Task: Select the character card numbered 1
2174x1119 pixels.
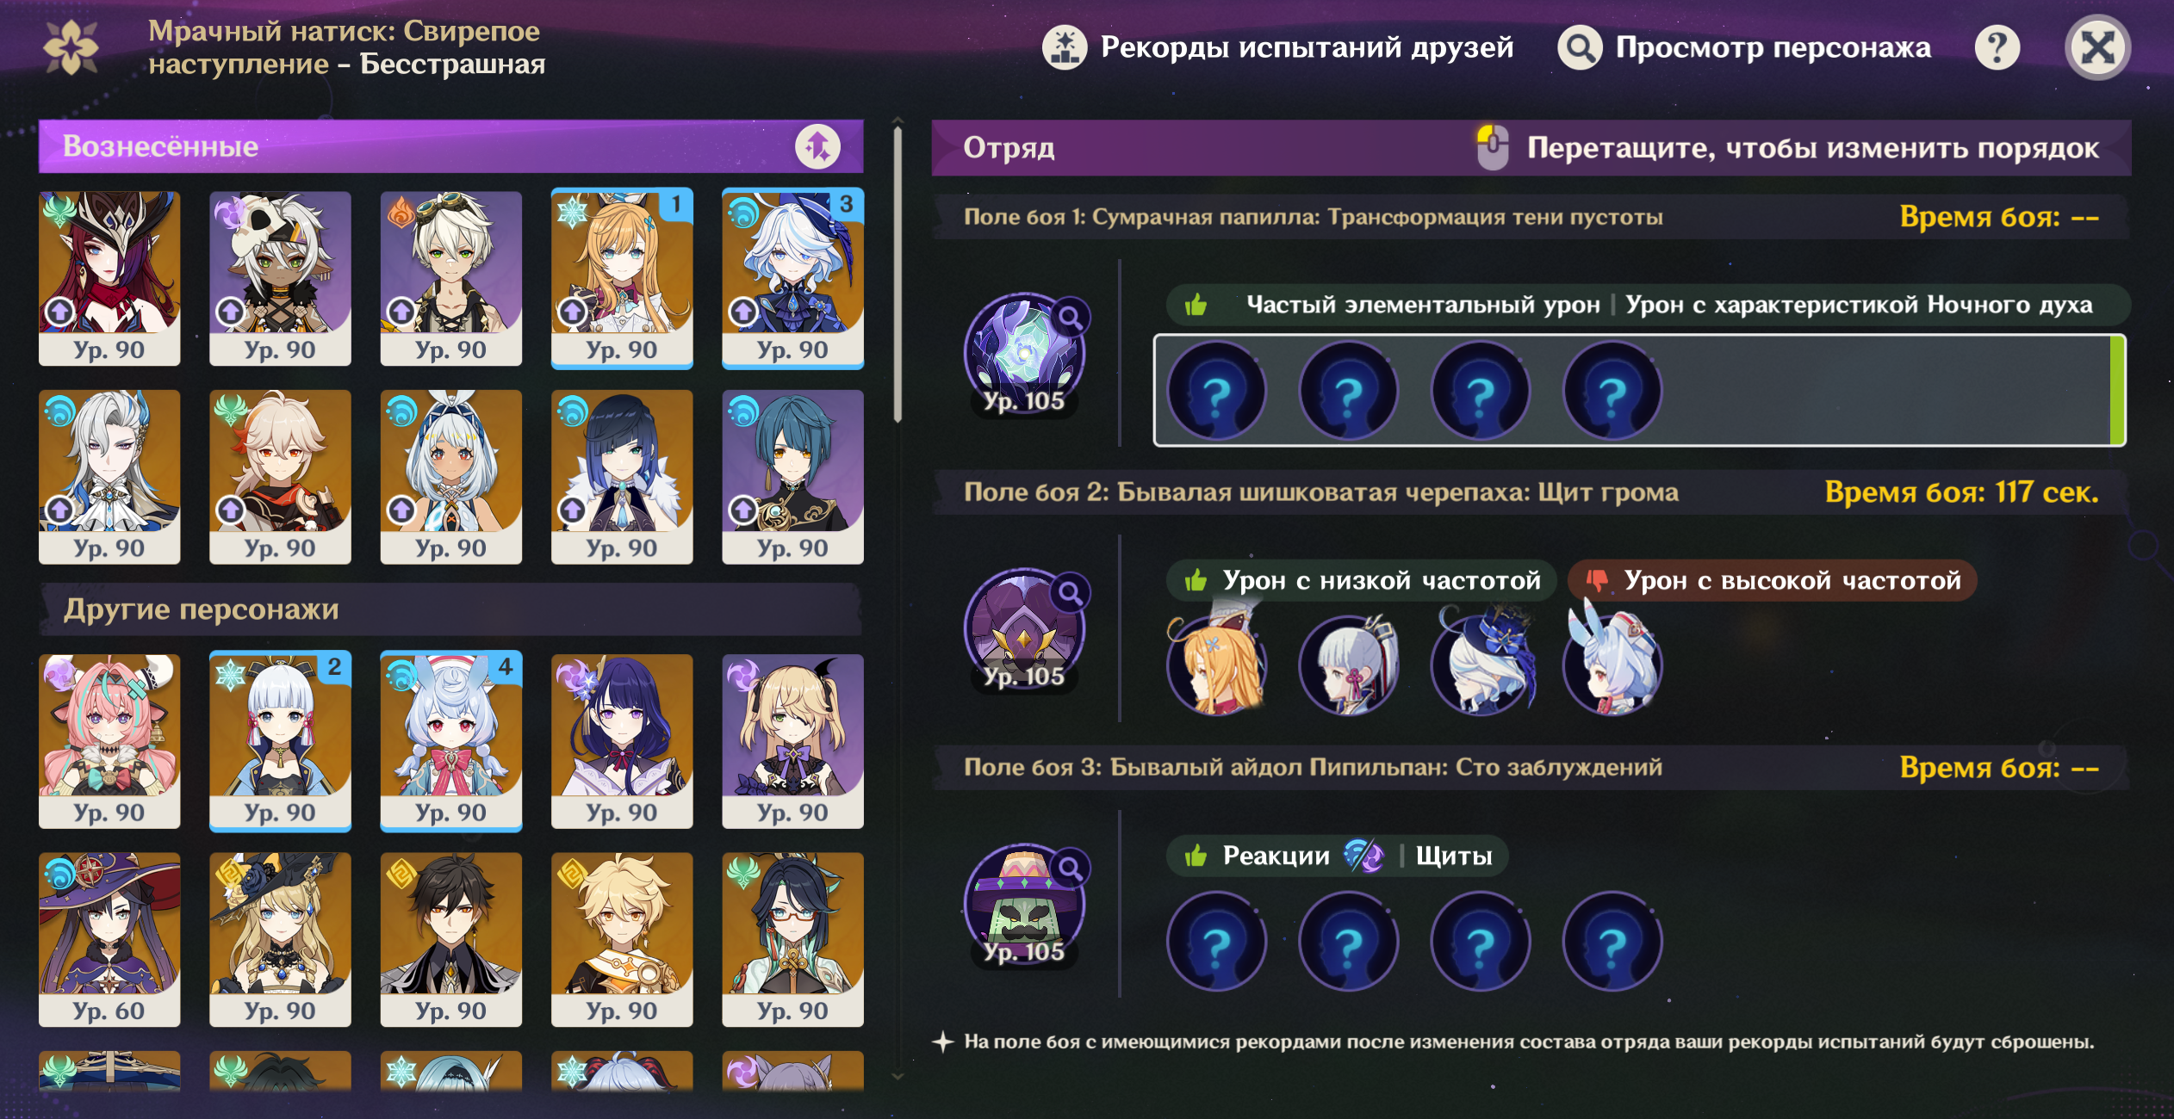Action: click(622, 279)
